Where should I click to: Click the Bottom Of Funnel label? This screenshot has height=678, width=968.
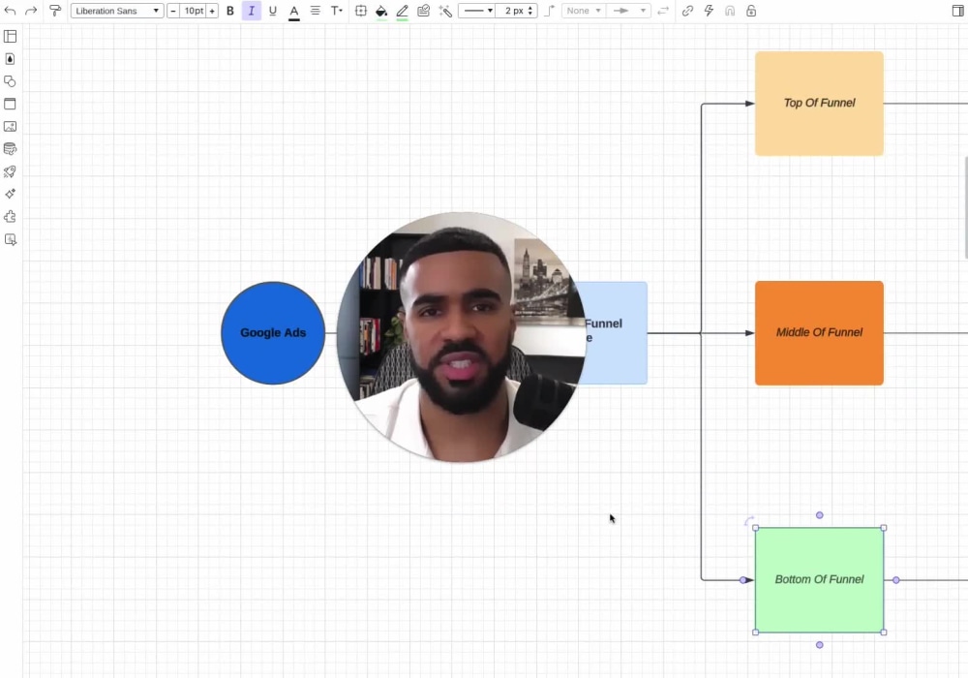point(819,579)
